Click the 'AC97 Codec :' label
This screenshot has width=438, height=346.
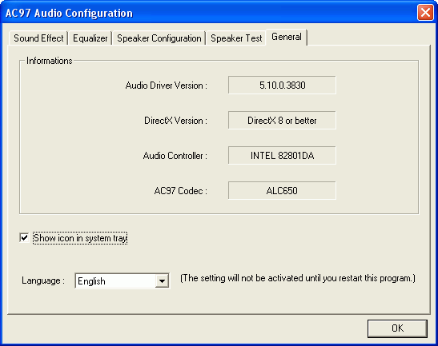(x=180, y=191)
